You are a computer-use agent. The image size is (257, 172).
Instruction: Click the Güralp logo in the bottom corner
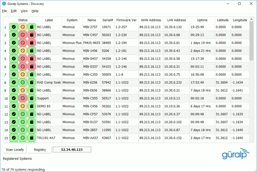[236, 154]
